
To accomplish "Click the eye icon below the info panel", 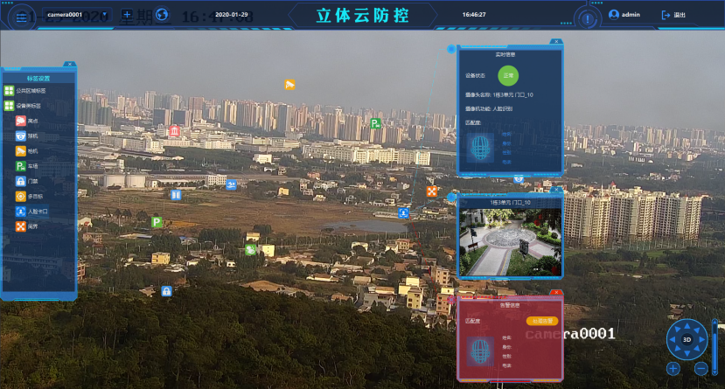I will coord(519,179).
